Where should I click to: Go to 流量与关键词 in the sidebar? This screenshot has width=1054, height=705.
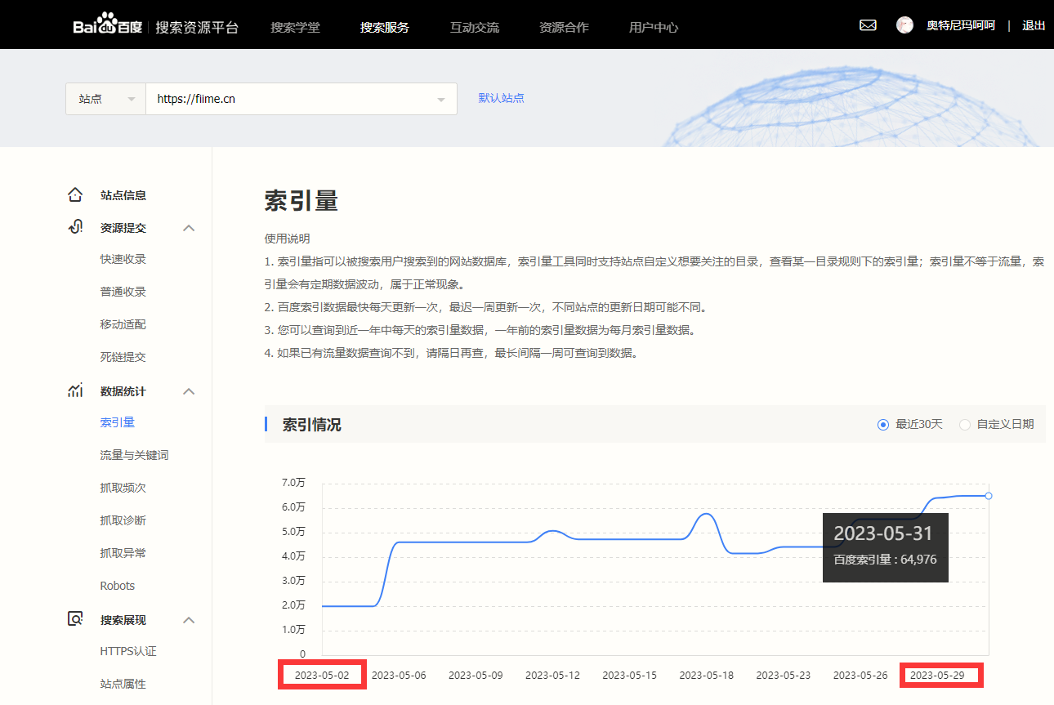135,455
